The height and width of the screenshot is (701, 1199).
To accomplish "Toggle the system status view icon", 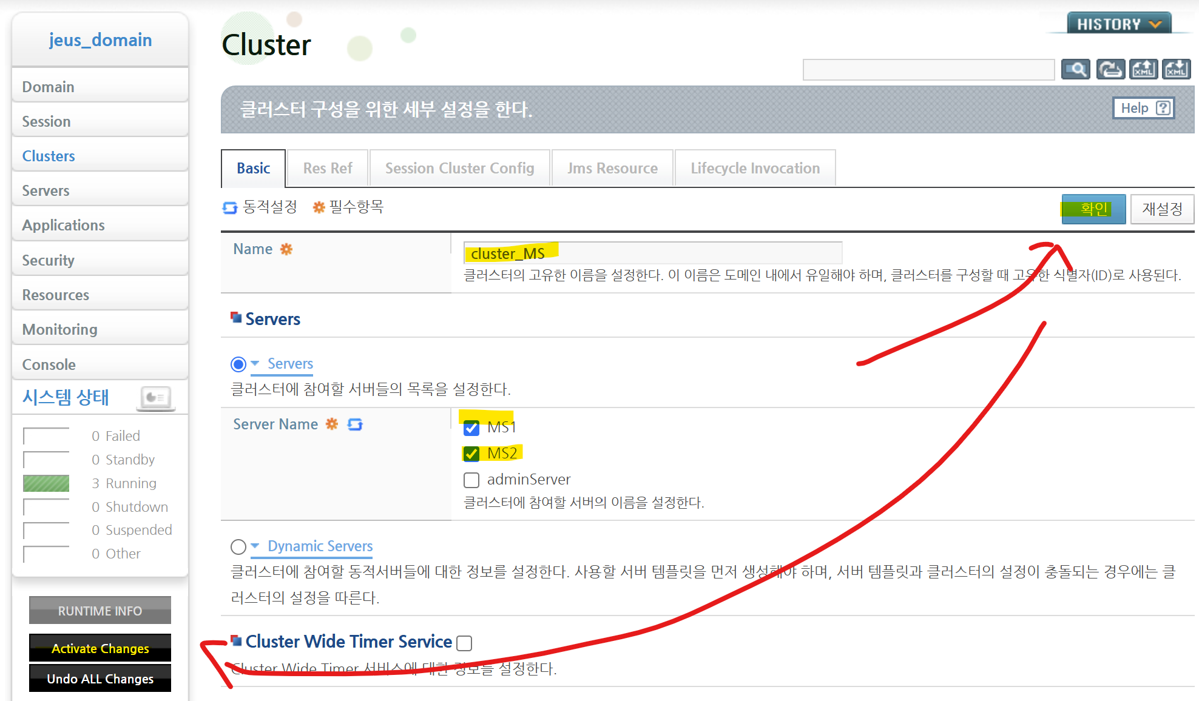I will pyautogui.click(x=155, y=398).
